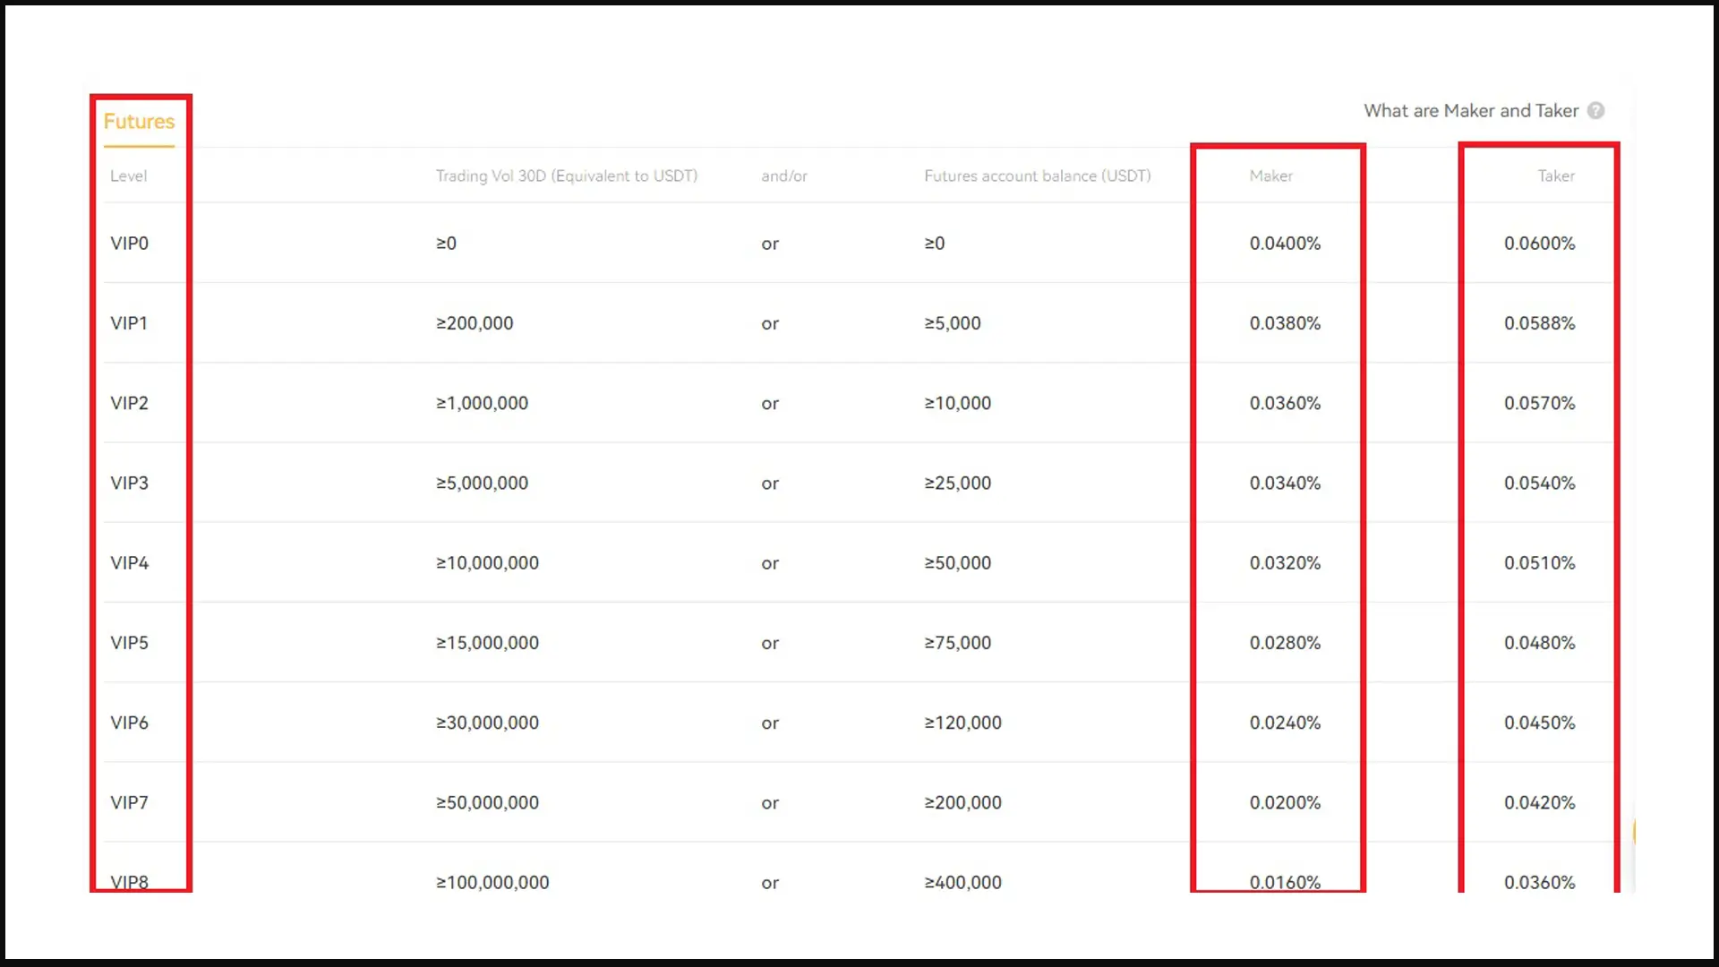Click the ≥75,000 account balance cell
This screenshot has height=967, width=1719.
point(958,643)
